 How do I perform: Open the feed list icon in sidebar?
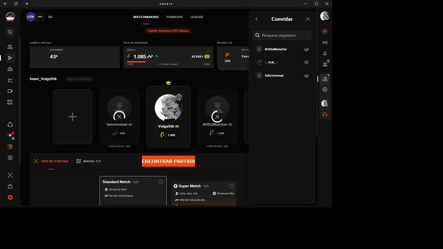(10, 102)
